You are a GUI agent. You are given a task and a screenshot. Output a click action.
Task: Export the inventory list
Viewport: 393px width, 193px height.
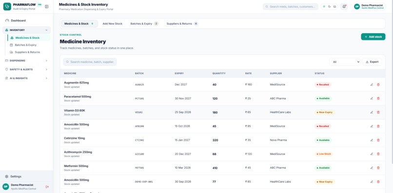point(372,62)
